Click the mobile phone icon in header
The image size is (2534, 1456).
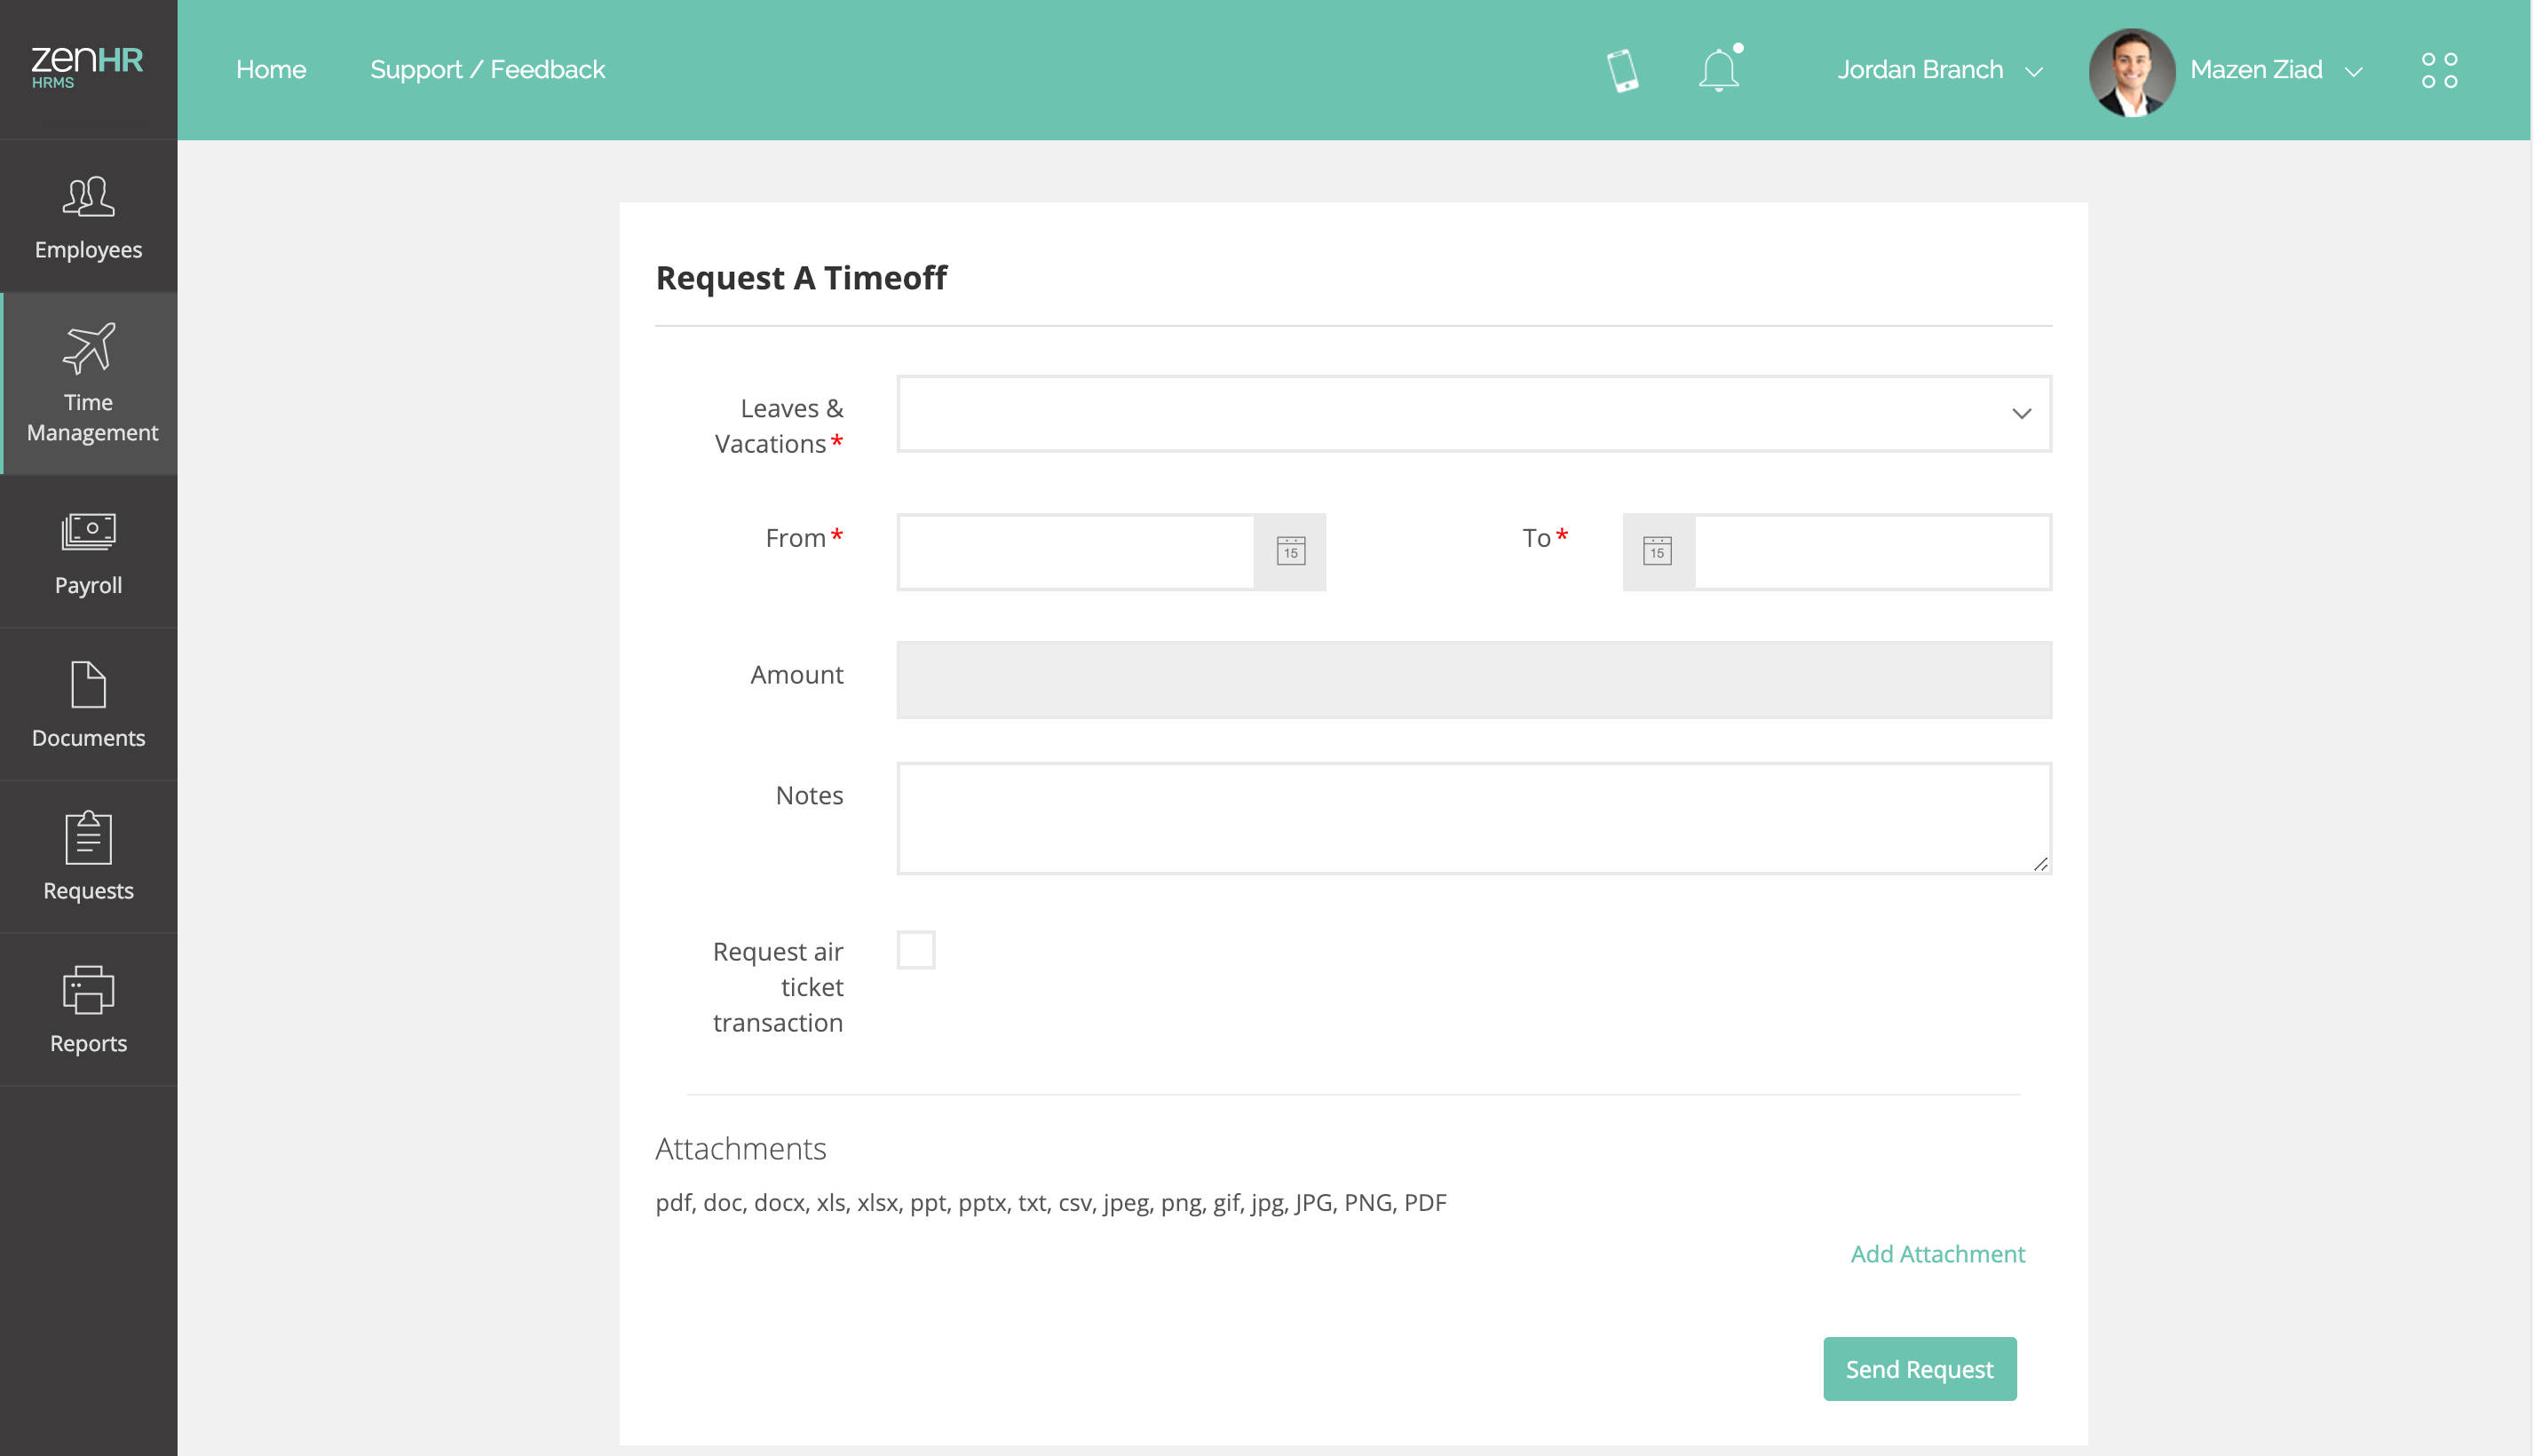click(x=1621, y=70)
